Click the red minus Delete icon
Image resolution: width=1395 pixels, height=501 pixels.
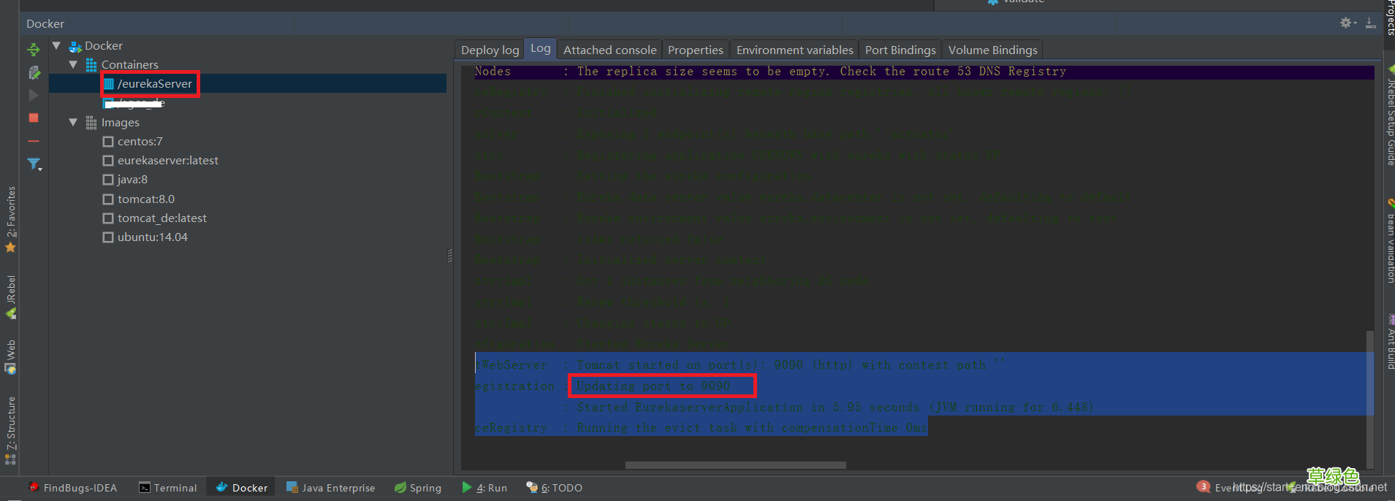[x=34, y=140]
